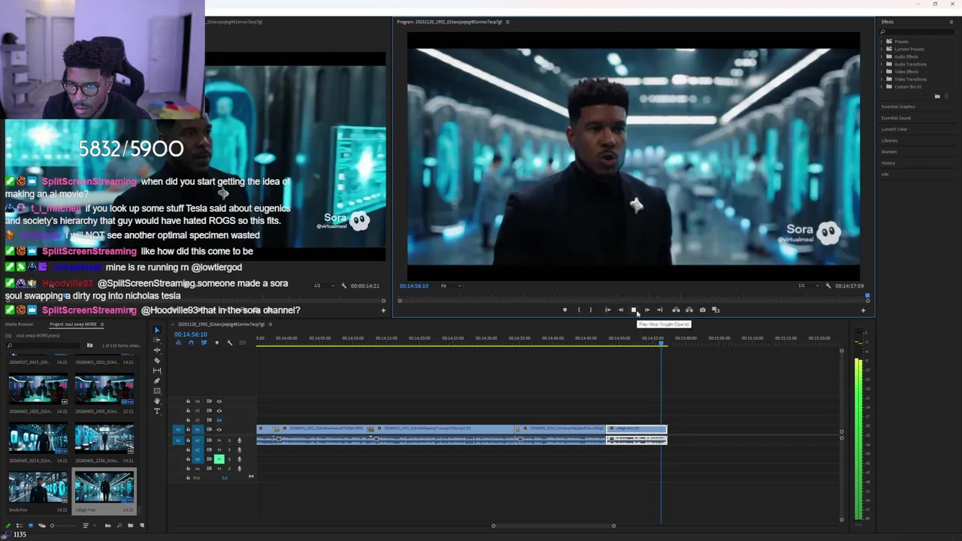The width and height of the screenshot is (962, 541).
Task: Open Program monitor settings wrench
Action: coord(828,286)
